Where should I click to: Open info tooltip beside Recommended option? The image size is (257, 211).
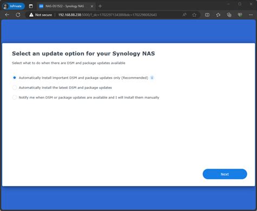(x=152, y=78)
